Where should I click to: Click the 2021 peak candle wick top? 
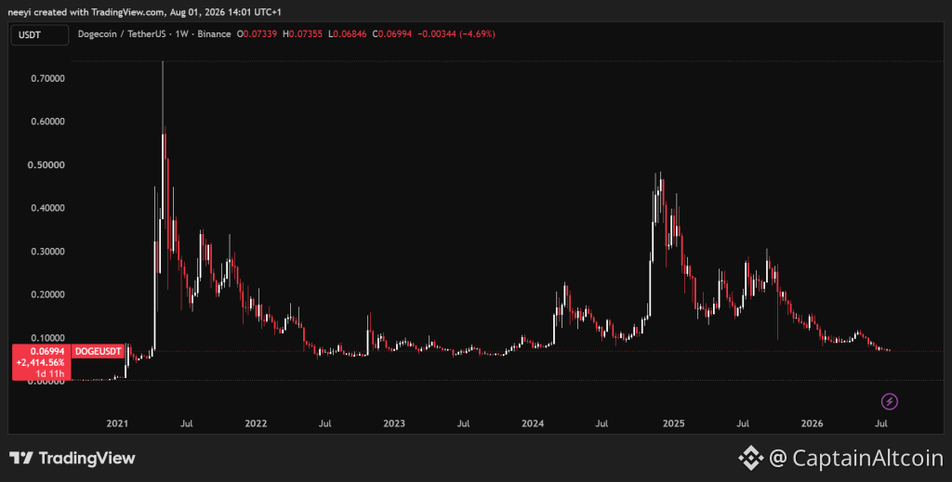[x=162, y=62]
